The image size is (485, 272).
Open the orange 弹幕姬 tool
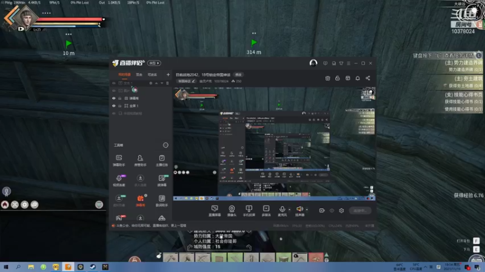point(140,201)
